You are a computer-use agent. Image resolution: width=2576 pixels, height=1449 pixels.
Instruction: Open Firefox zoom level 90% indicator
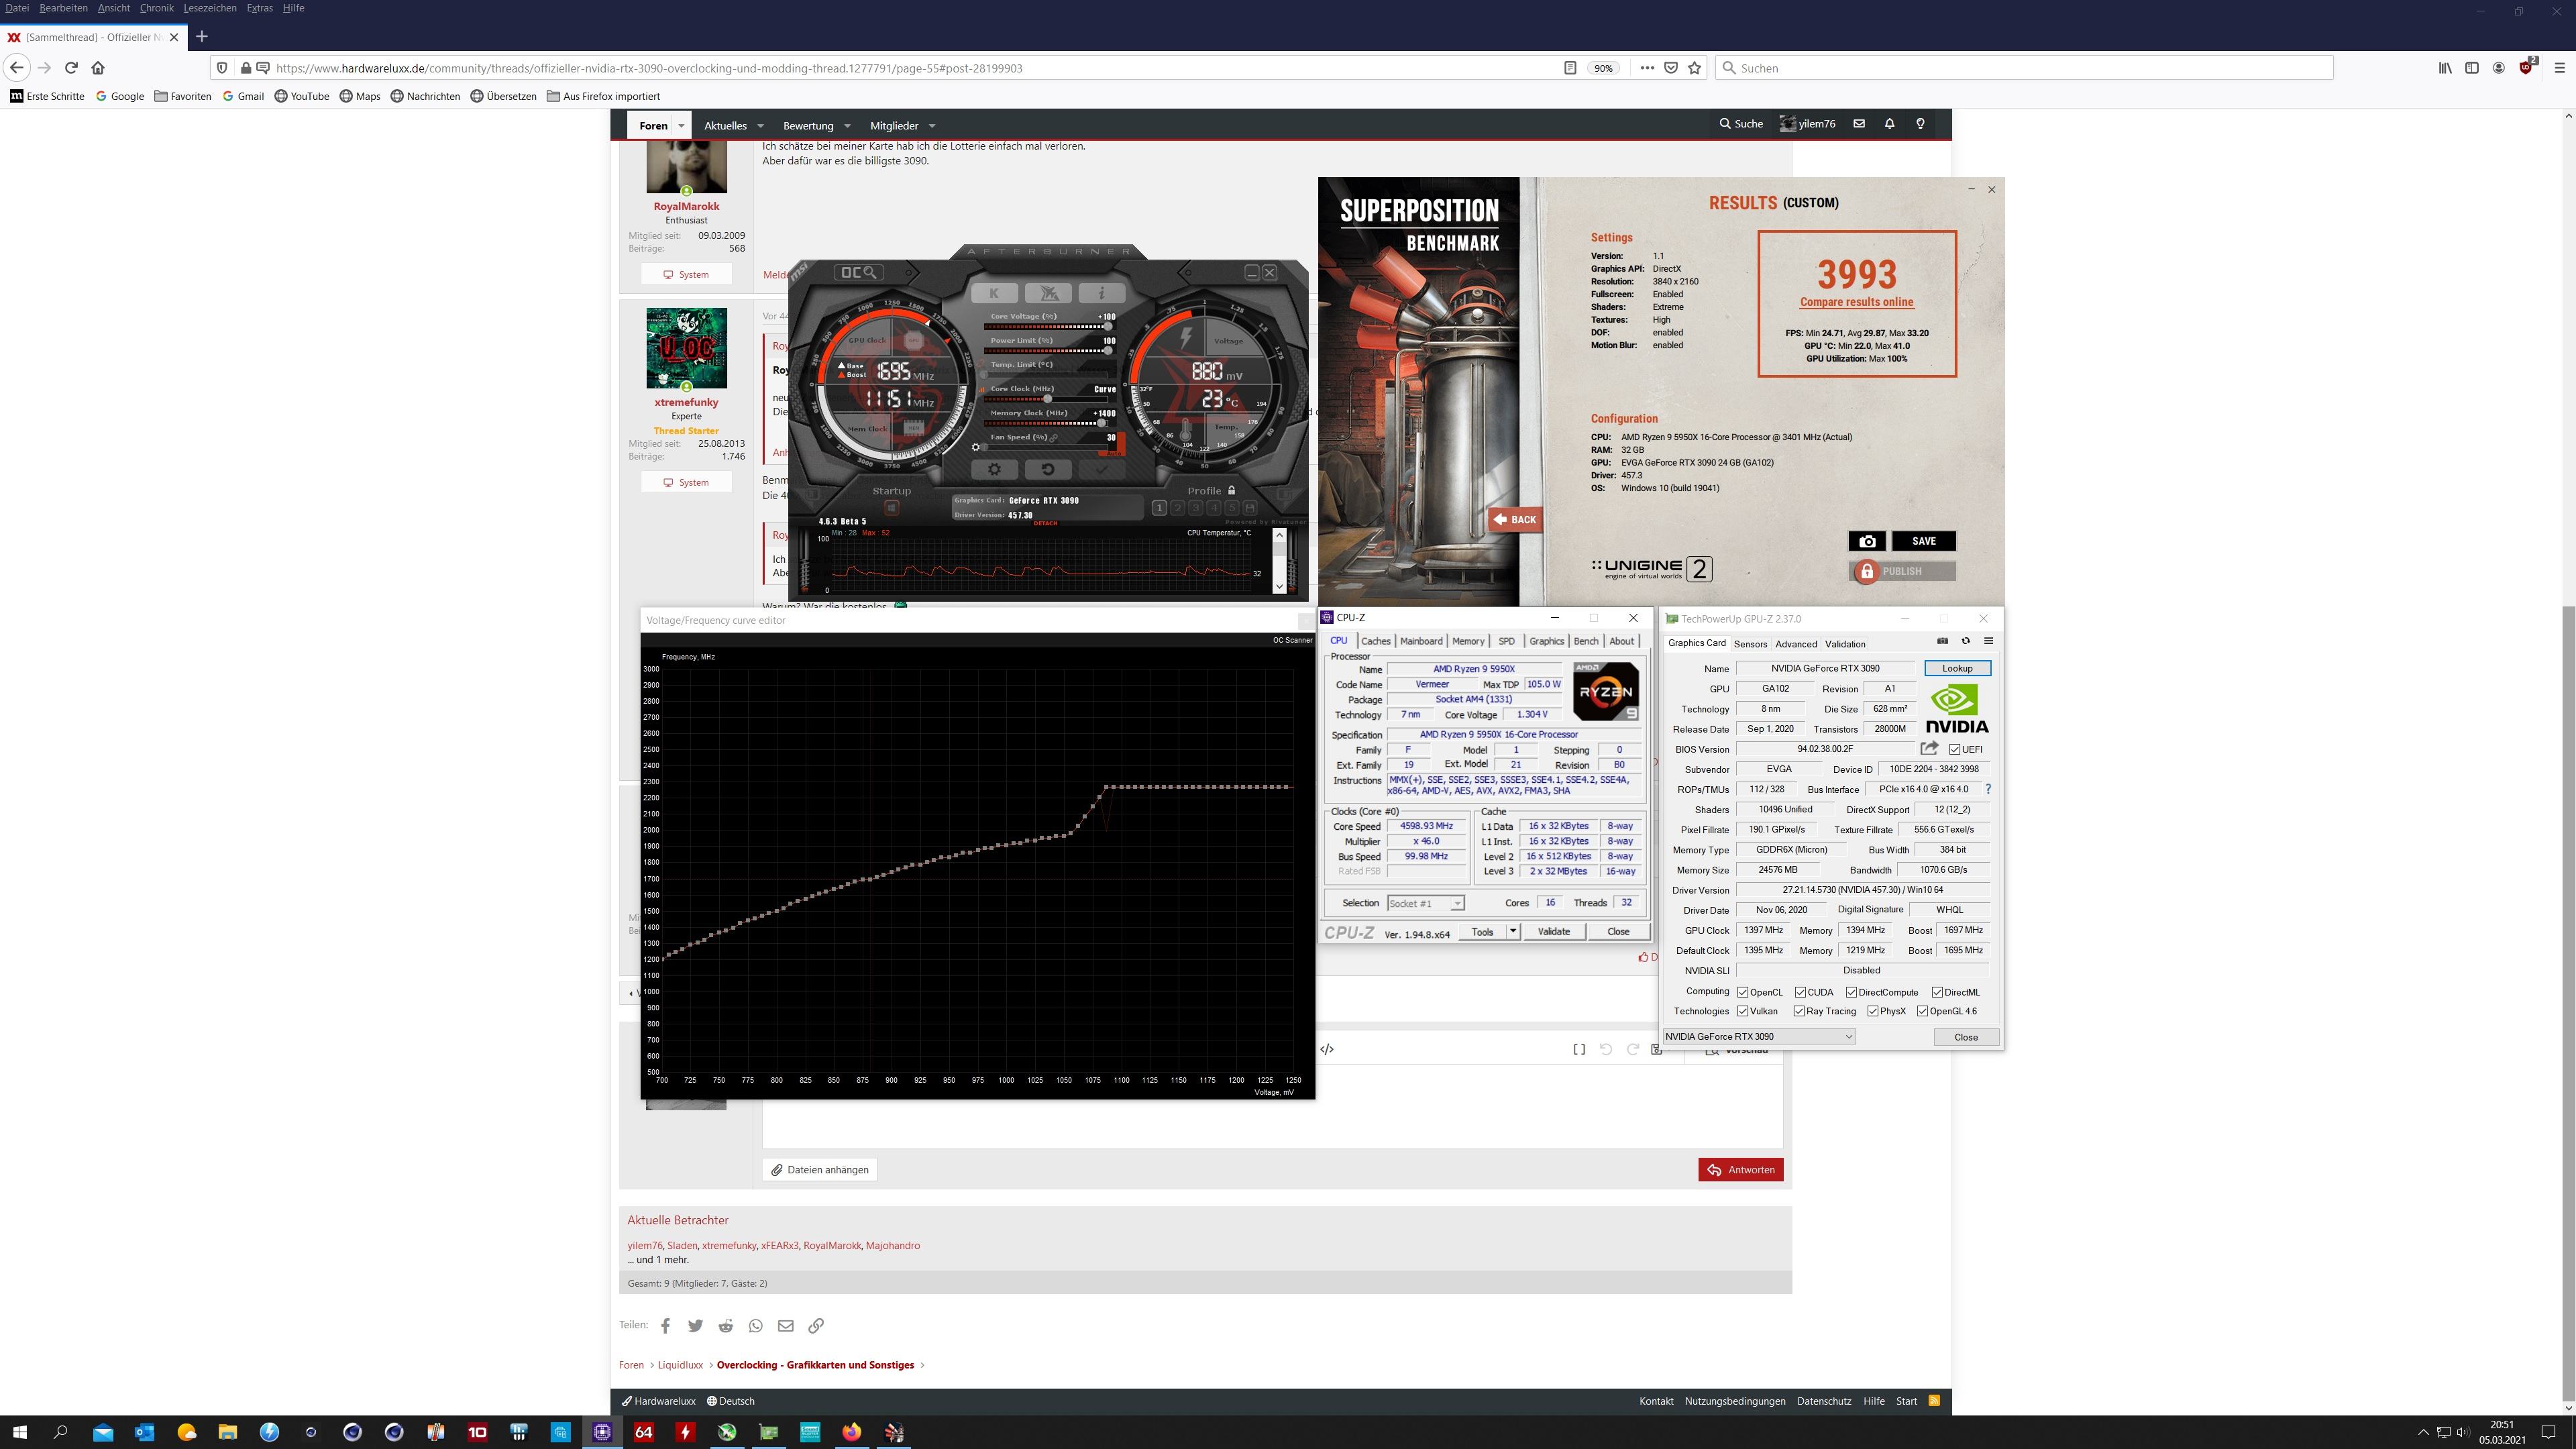pyautogui.click(x=1603, y=68)
